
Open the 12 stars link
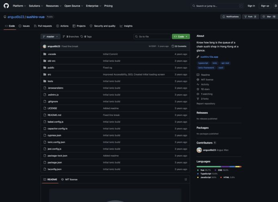(x=205, y=89)
